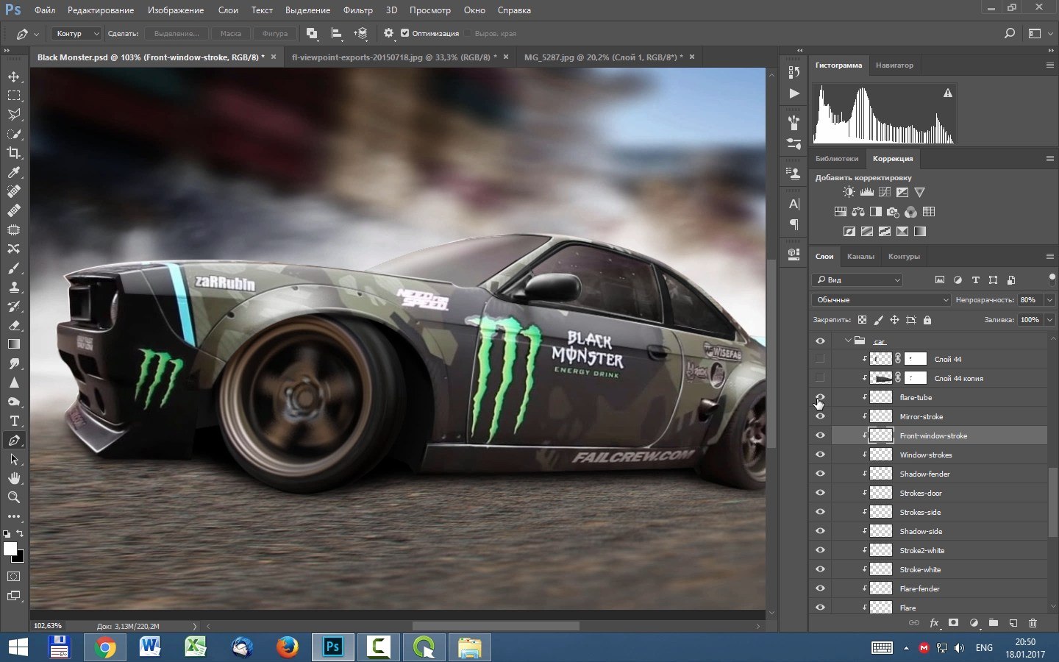Open the Файл menu
The width and height of the screenshot is (1059, 662).
45,10
